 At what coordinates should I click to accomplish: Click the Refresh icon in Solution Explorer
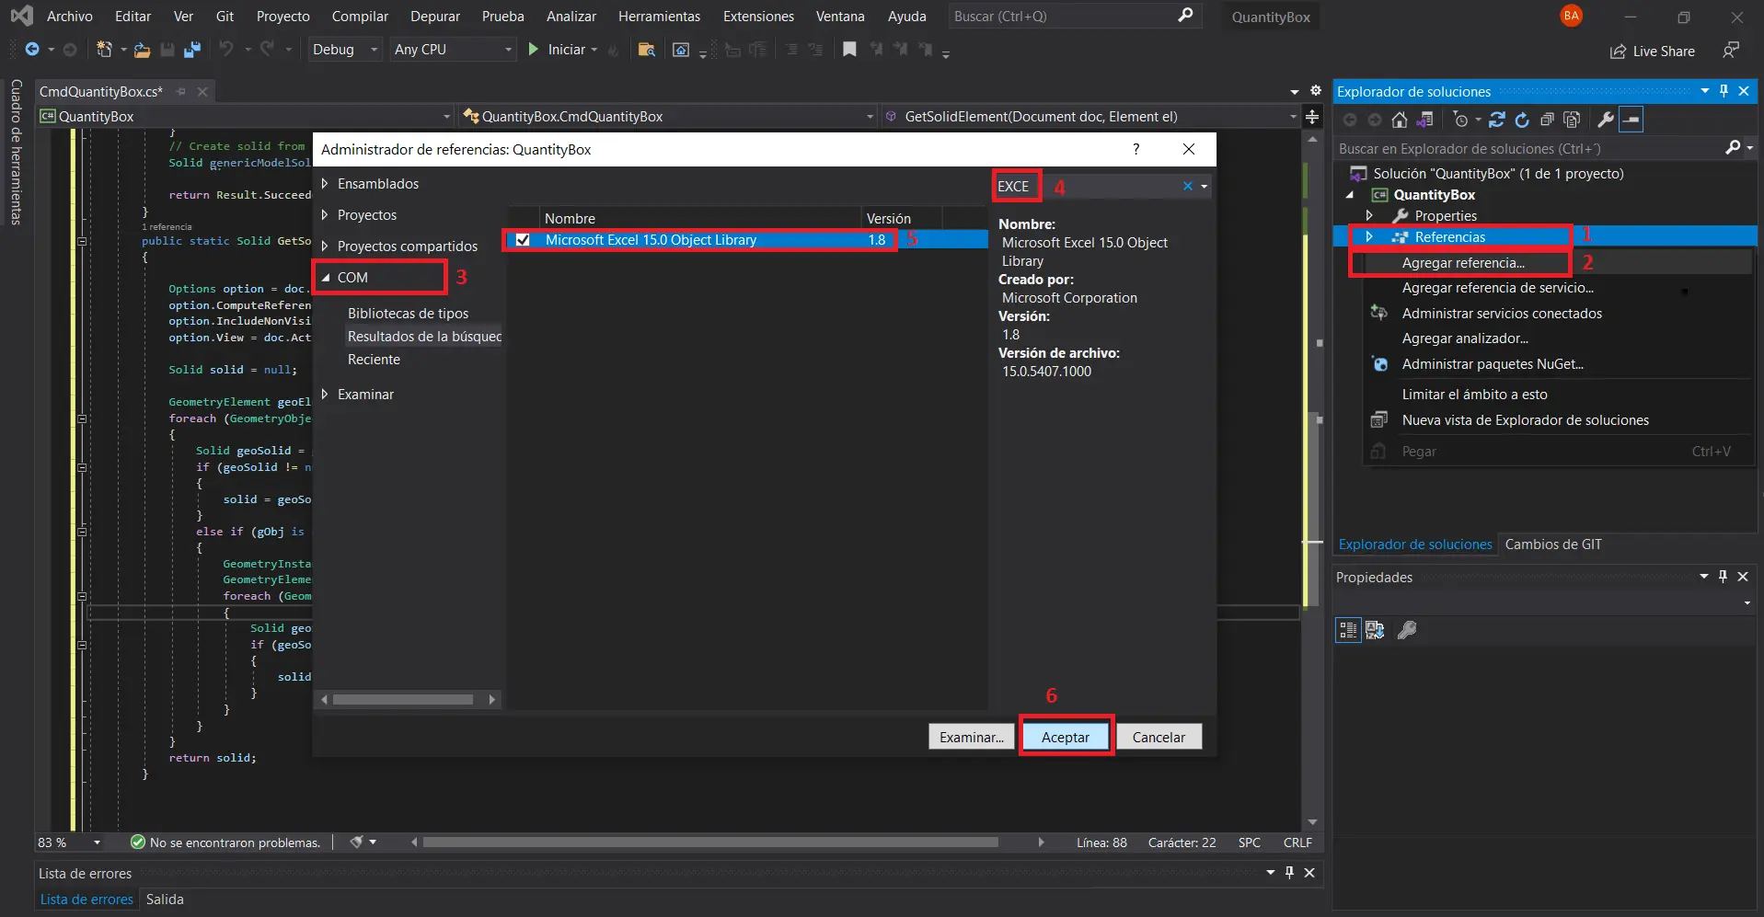[x=1522, y=120]
